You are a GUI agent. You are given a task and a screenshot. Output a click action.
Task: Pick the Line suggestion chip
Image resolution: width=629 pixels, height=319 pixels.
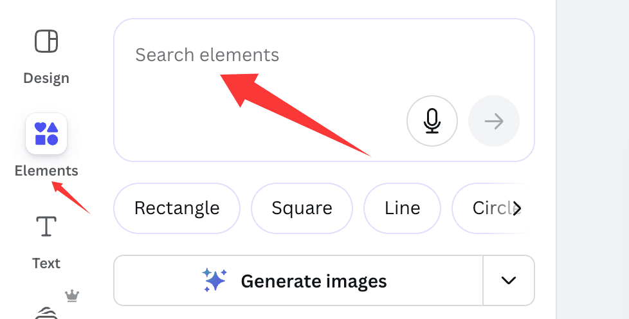click(x=402, y=208)
